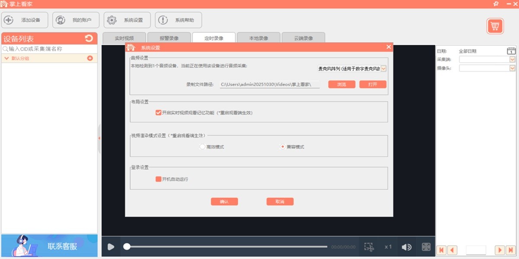The height and width of the screenshot is (259, 519).
Task: Click 浏览 to browse recording path
Action: 342,85
